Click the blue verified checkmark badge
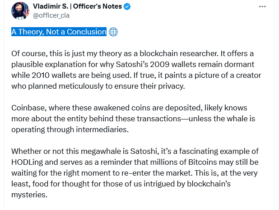This screenshot has width=279, height=210. pyautogui.click(x=127, y=6)
